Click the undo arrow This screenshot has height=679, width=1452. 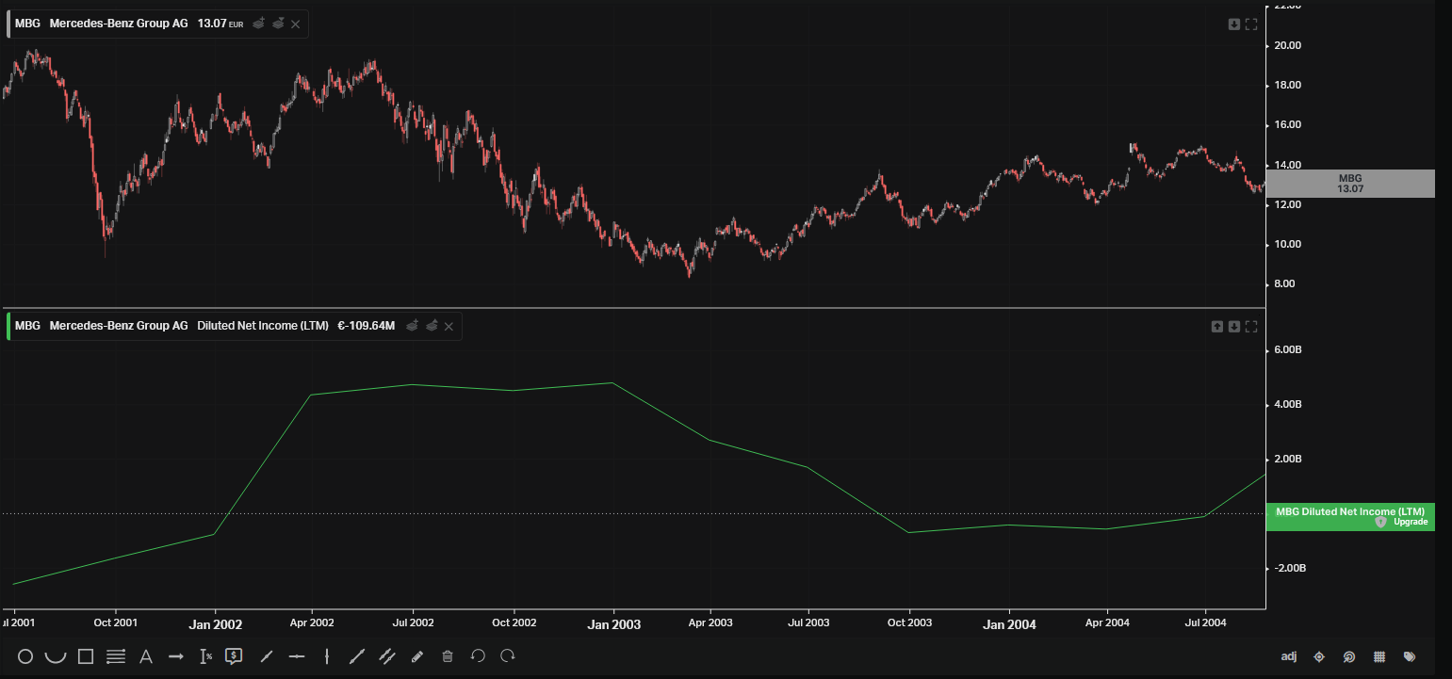[478, 656]
